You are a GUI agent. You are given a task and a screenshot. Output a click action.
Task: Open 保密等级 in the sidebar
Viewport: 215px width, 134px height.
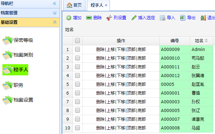(23, 40)
